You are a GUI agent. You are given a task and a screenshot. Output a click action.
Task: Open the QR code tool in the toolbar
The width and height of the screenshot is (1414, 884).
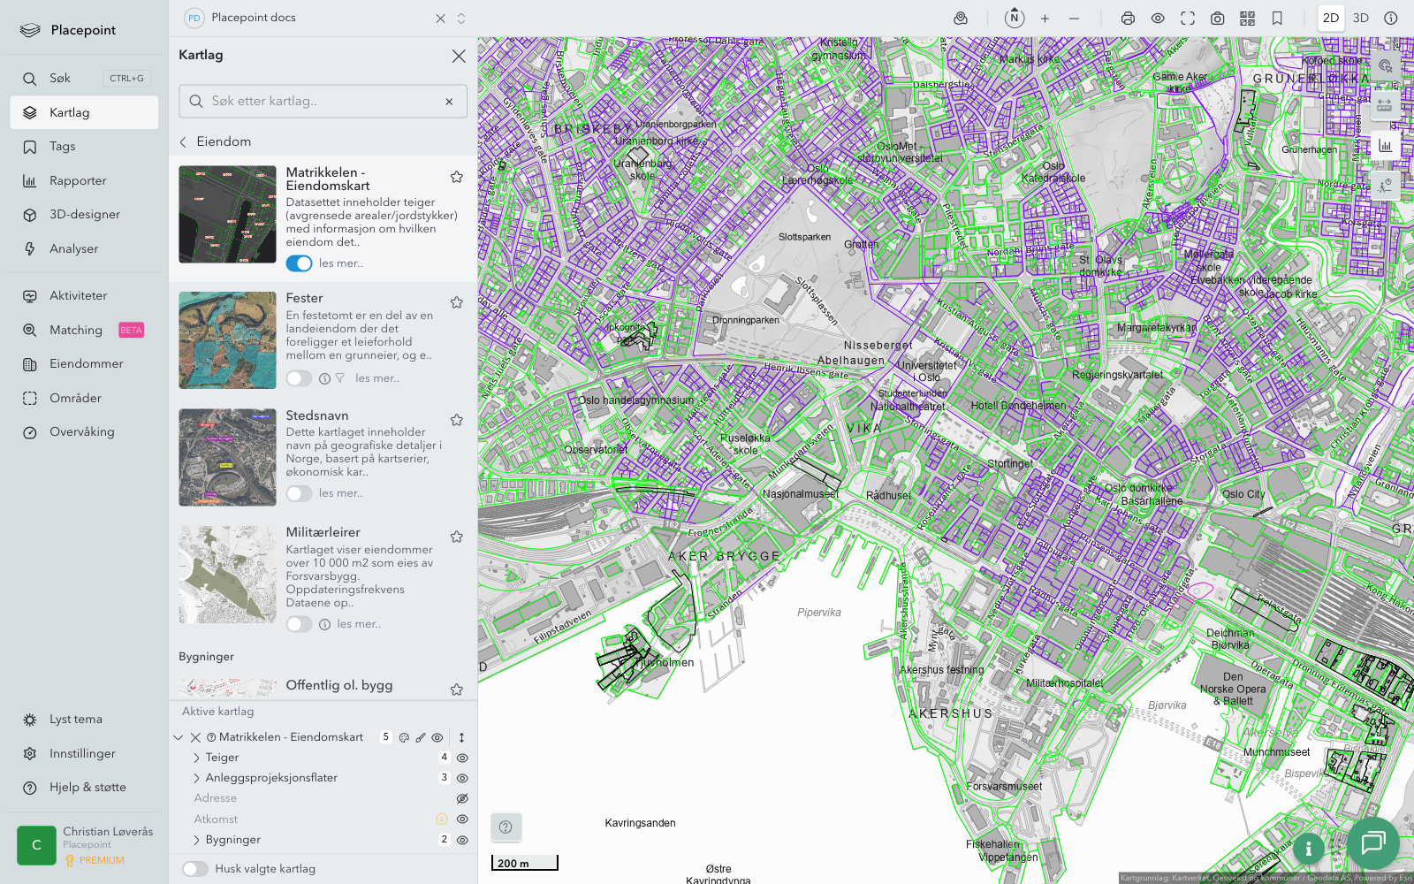[1247, 19]
